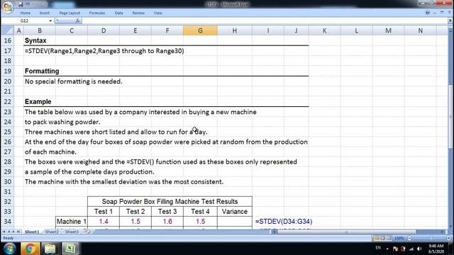Click the Insert Worksheet tab icon
This screenshot has height=255, width=454.
click(88, 232)
